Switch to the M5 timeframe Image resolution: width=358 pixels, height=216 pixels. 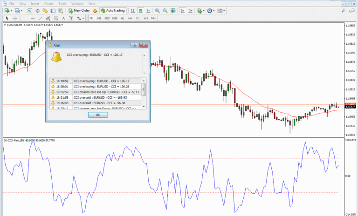[99, 18]
